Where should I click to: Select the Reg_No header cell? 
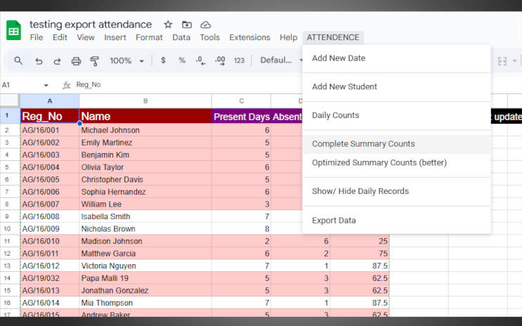pos(50,117)
